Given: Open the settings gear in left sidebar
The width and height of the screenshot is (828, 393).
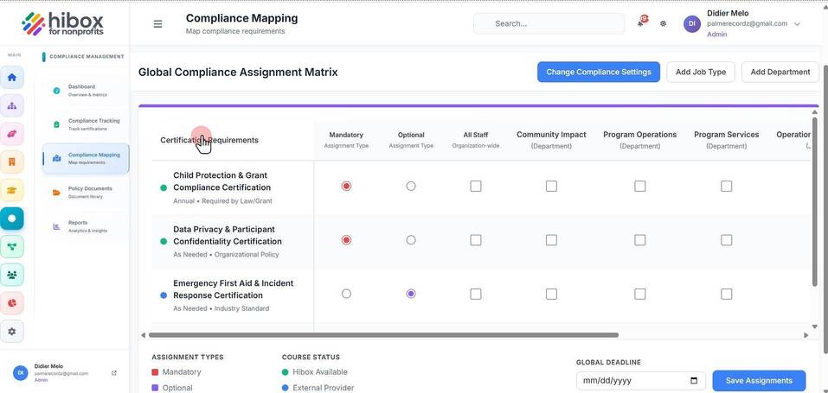Looking at the screenshot, I should (11, 332).
